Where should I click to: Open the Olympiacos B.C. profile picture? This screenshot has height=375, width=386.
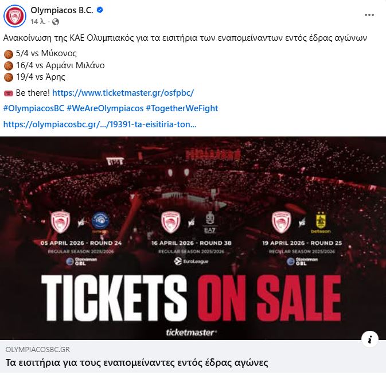[14, 15]
